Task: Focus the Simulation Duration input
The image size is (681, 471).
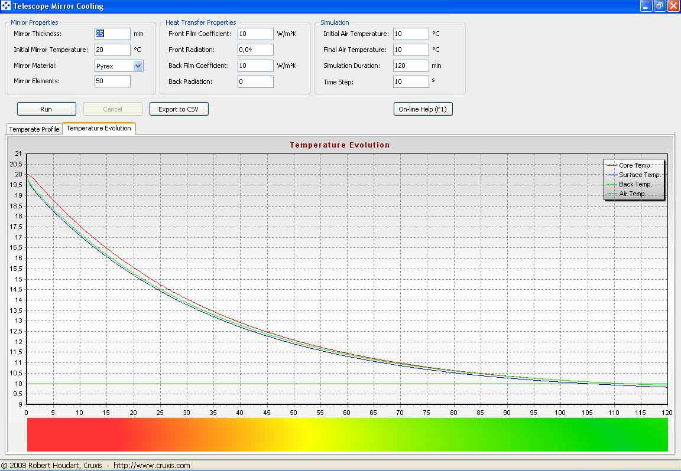Action: (x=410, y=66)
